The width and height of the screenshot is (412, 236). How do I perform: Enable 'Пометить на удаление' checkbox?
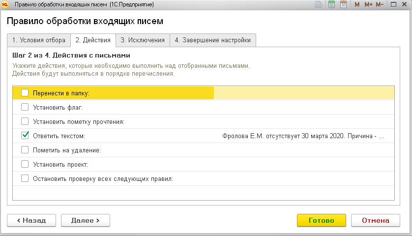point(25,150)
